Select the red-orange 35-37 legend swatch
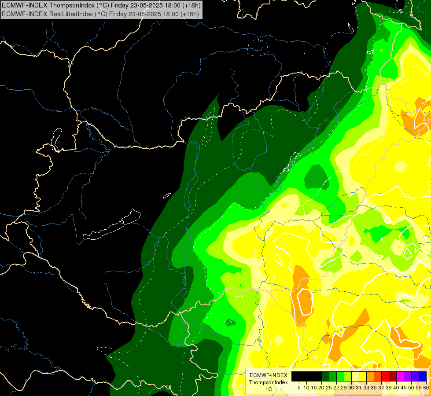 378,376
